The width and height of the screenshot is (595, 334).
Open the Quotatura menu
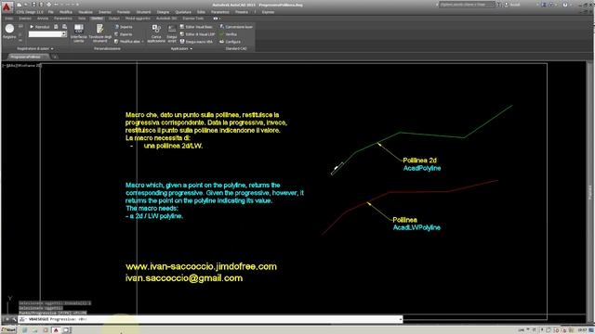(183, 12)
